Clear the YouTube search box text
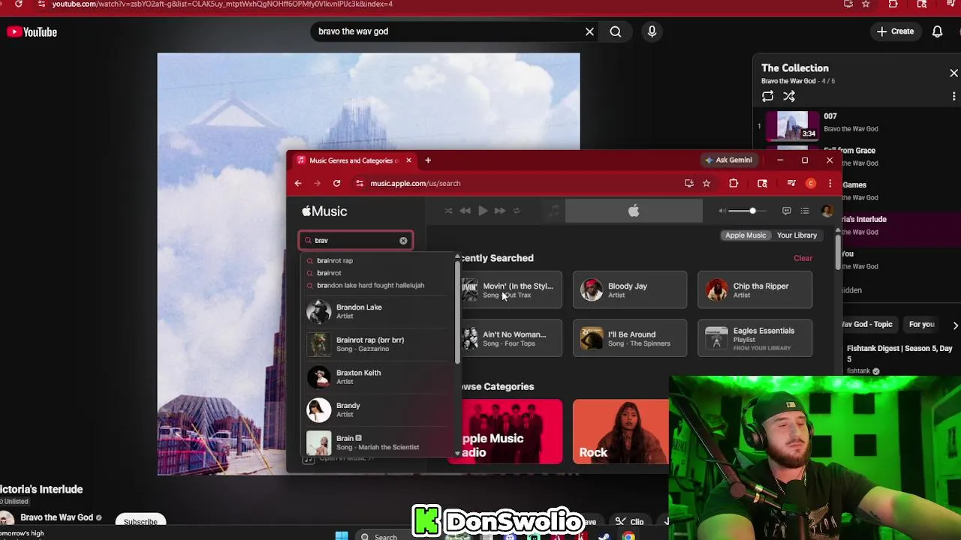The width and height of the screenshot is (961, 540). 589,31
